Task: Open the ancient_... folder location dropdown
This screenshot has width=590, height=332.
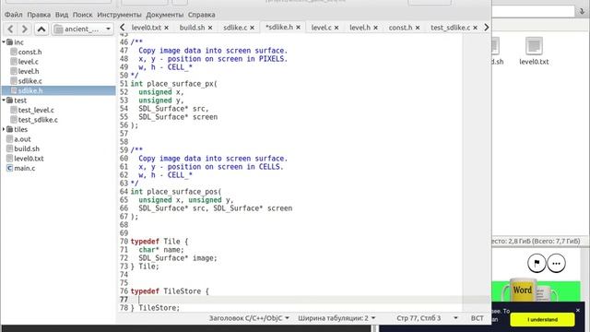Action: click(83, 29)
